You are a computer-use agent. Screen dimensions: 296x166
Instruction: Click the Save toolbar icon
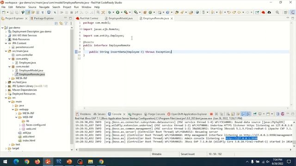coord(12,12)
